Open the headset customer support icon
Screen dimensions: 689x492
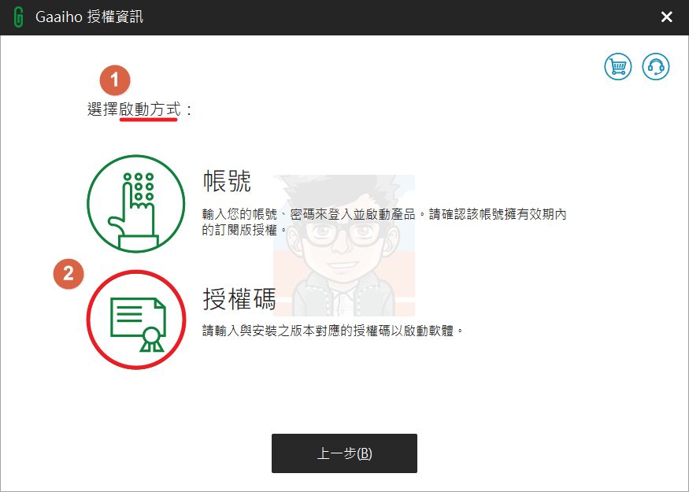coord(656,67)
